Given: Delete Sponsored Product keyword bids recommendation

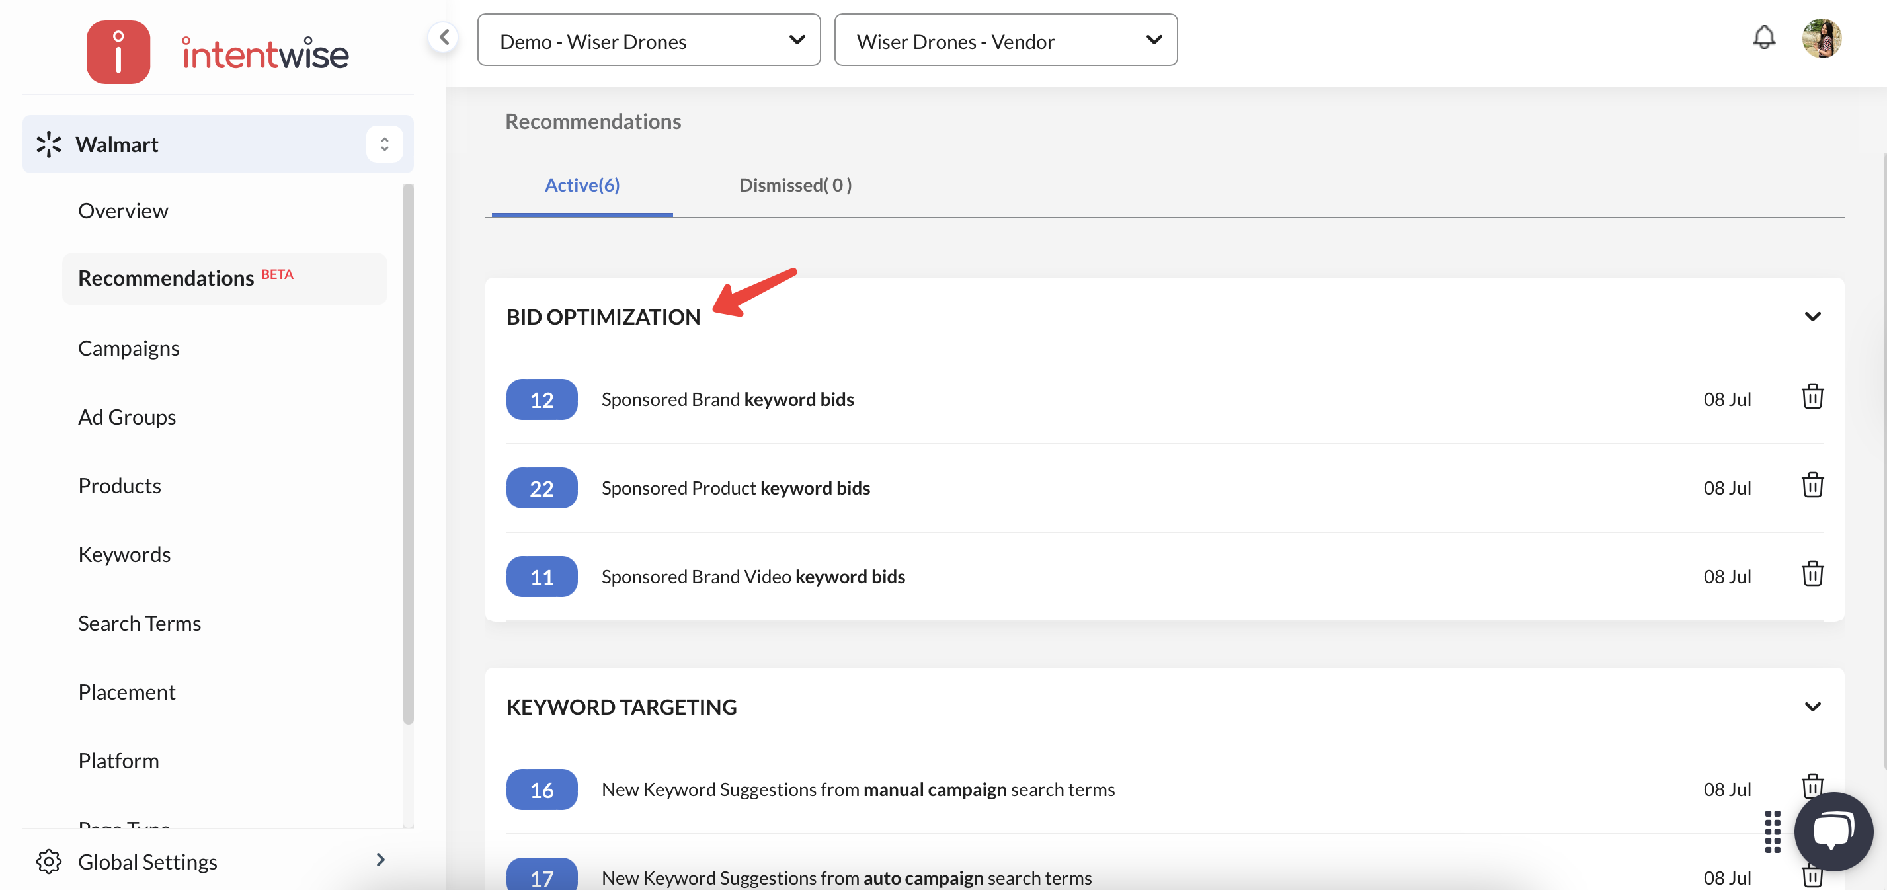Looking at the screenshot, I should (x=1812, y=485).
